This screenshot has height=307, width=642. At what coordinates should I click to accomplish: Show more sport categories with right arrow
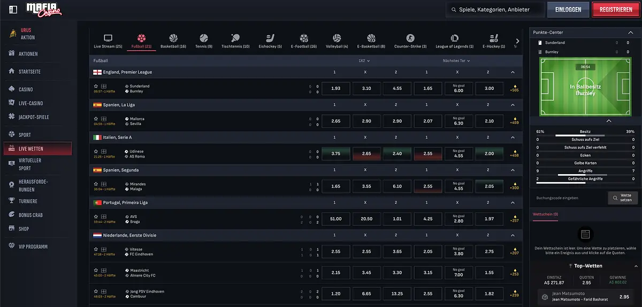[x=517, y=41]
